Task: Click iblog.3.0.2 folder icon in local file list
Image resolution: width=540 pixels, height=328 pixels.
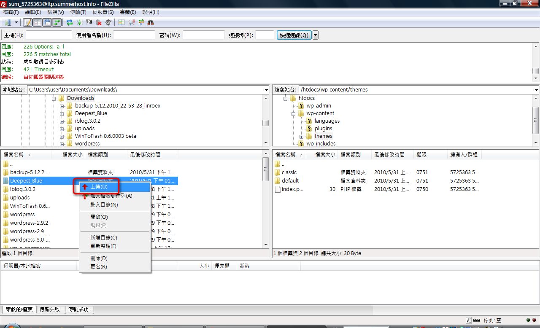Action: [x=6, y=189]
